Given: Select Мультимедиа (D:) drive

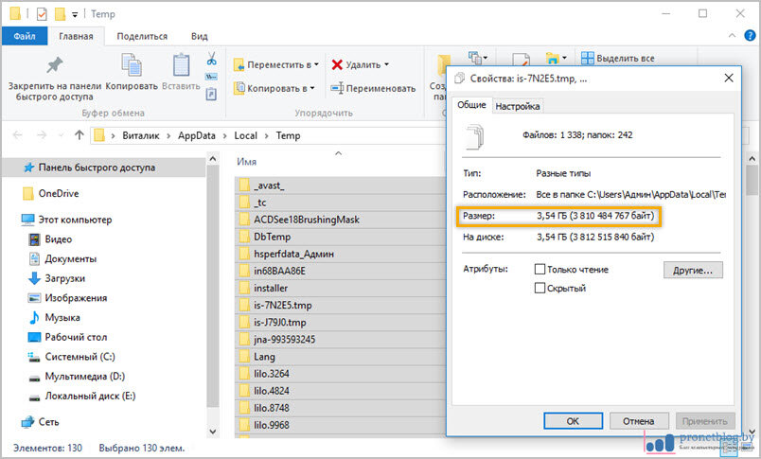Looking at the screenshot, I should coord(84,376).
